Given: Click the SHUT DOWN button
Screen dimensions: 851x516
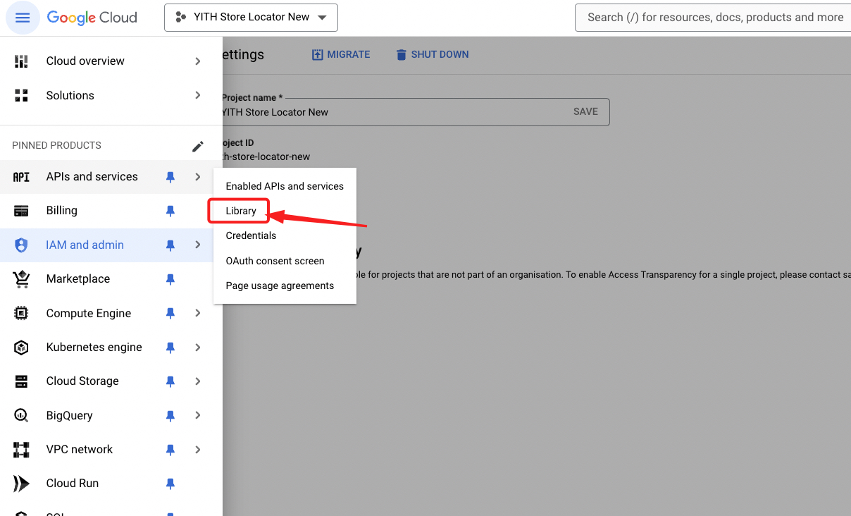Looking at the screenshot, I should tap(433, 54).
